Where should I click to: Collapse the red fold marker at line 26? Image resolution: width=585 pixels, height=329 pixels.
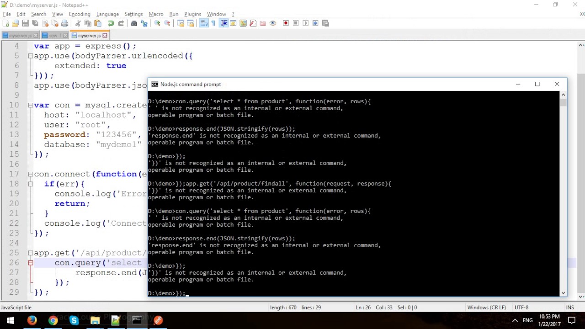pyautogui.click(x=30, y=263)
